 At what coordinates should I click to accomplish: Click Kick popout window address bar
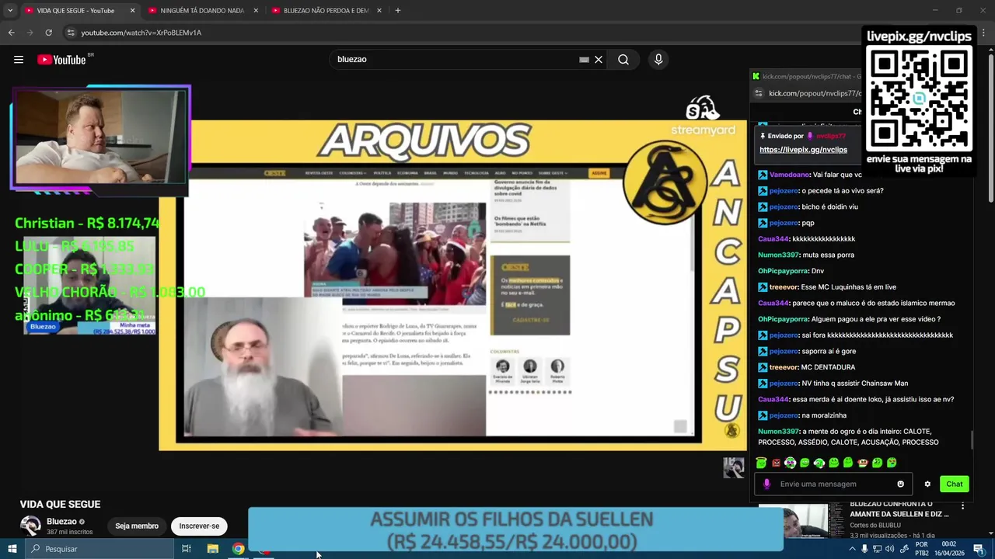815,93
